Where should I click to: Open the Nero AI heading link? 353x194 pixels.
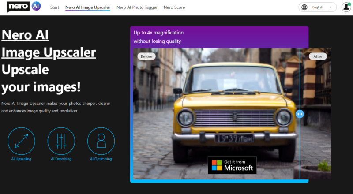tap(25, 35)
